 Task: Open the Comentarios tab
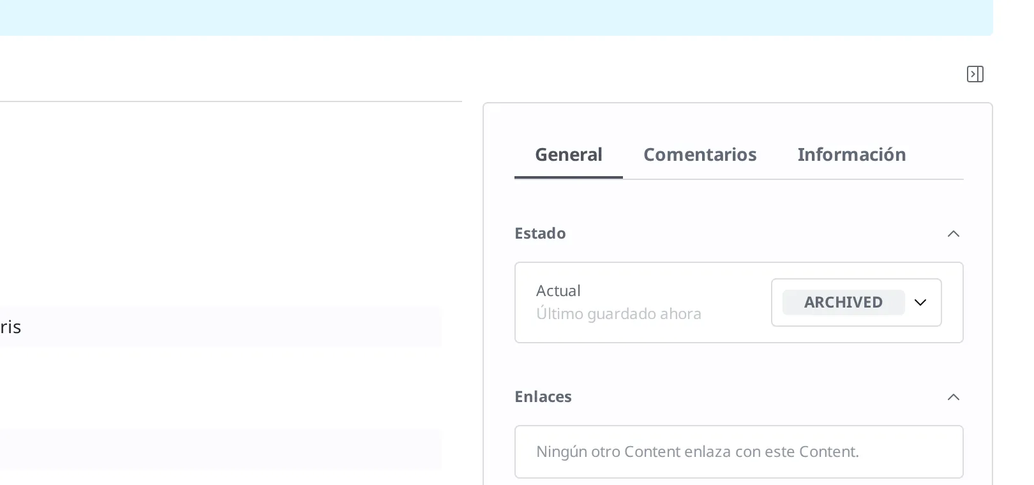click(700, 154)
